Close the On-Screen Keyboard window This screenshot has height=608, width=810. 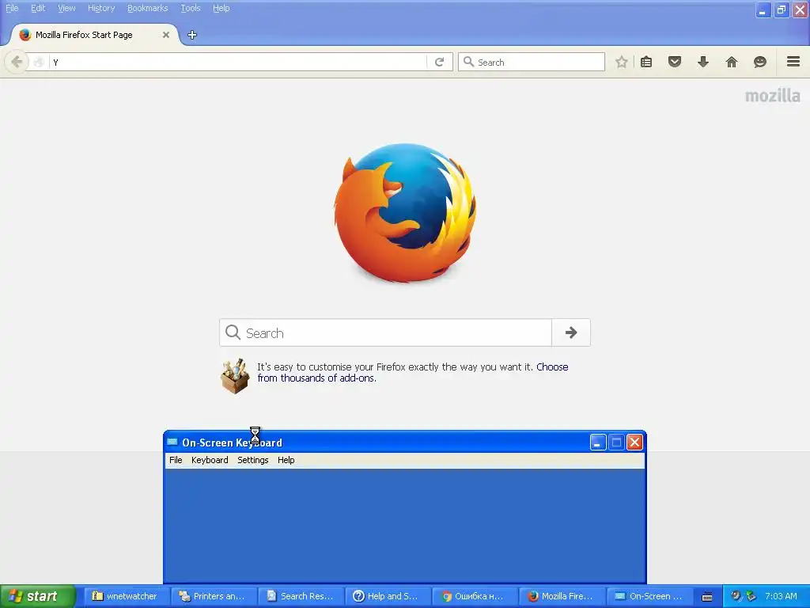pyautogui.click(x=635, y=442)
